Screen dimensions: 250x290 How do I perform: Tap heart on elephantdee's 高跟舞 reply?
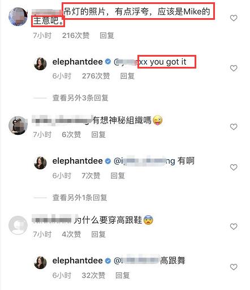click(x=234, y=267)
